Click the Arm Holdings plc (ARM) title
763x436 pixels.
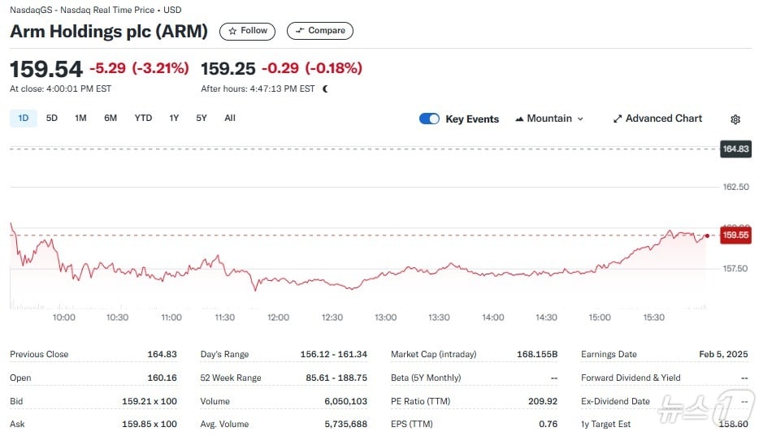pyautogui.click(x=109, y=31)
